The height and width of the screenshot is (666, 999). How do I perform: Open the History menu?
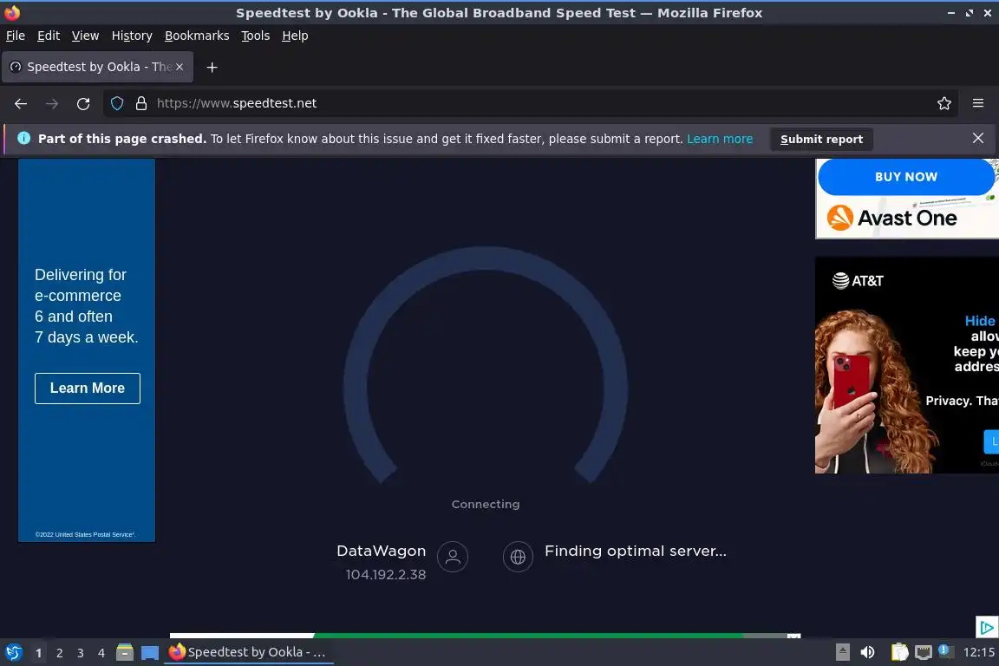tap(132, 36)
